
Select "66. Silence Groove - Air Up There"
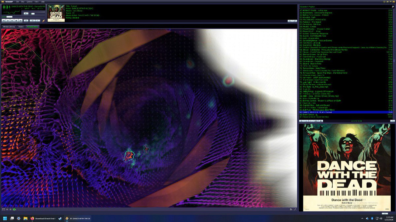coord(346,54)
